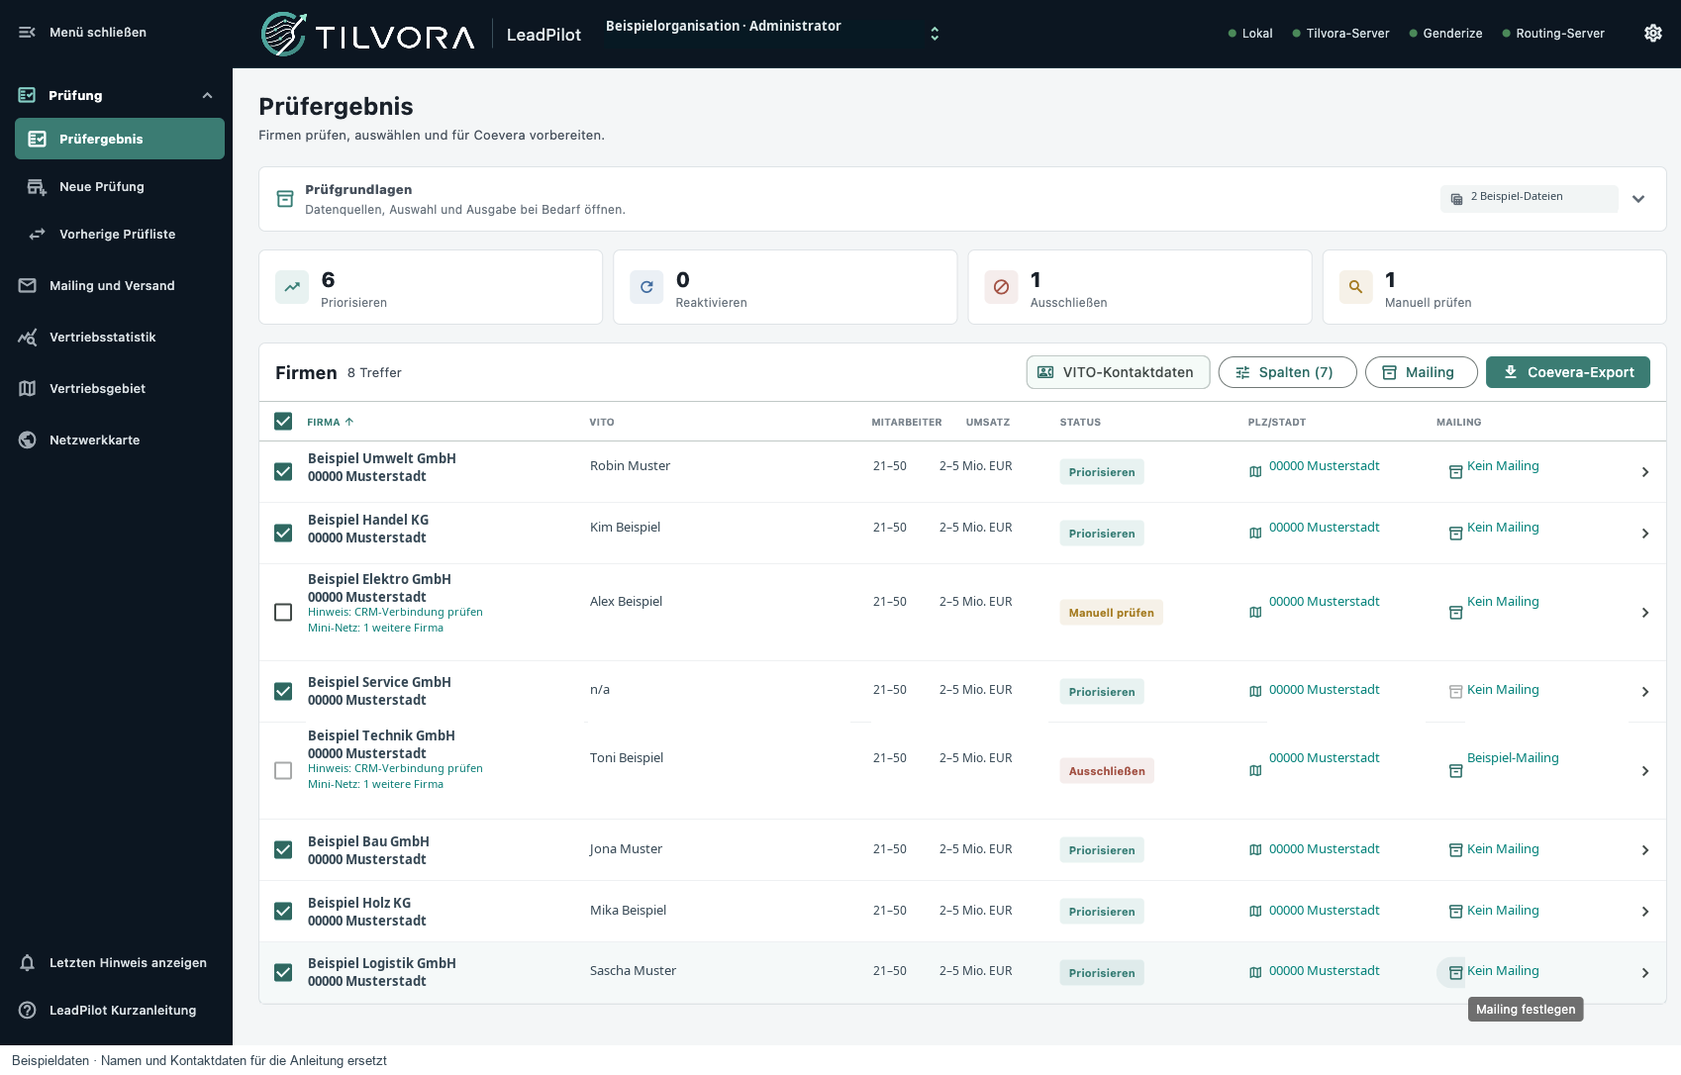Click Kein Mailing link for Beispiel Holz KG
The image size is (1681, 1075).
tap(1503, 911)
